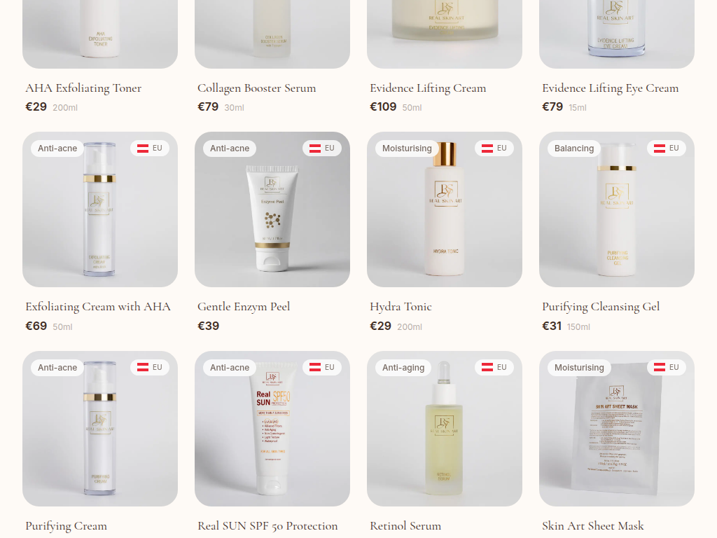717x538 pixels.
Task: Click the EU flag badge on Hydra Tonic
Action: 494,149
